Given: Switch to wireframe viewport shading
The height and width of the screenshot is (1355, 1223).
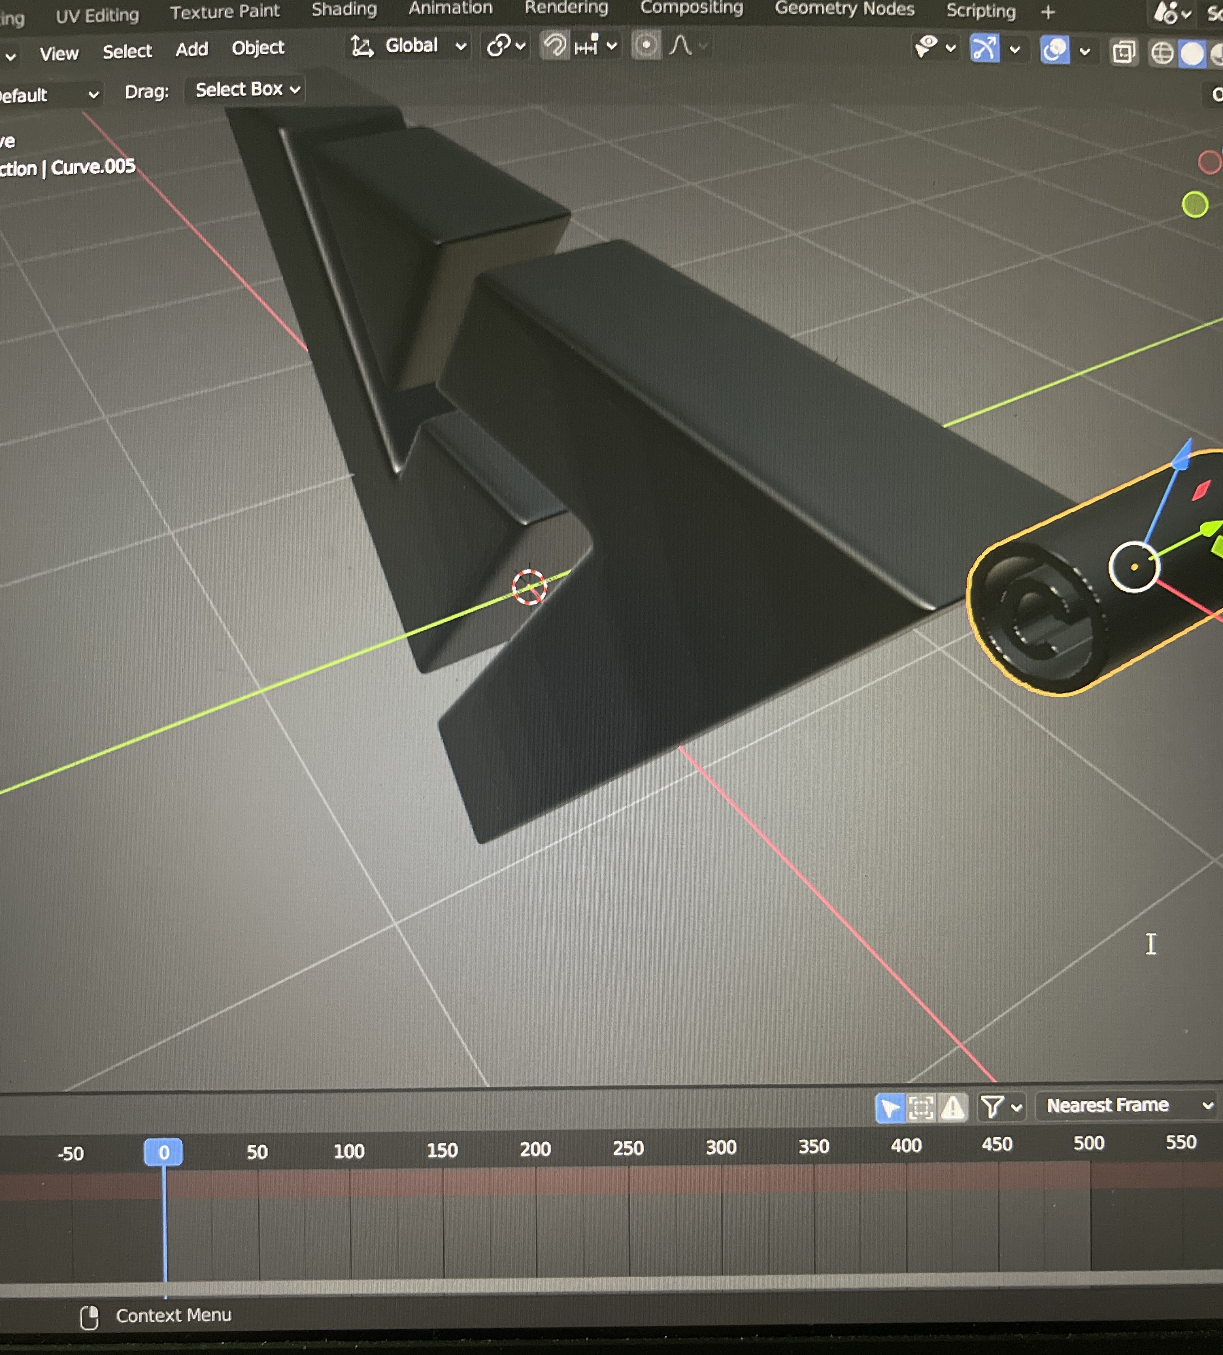Looking at the screenshot, I should coord(1162,53).
